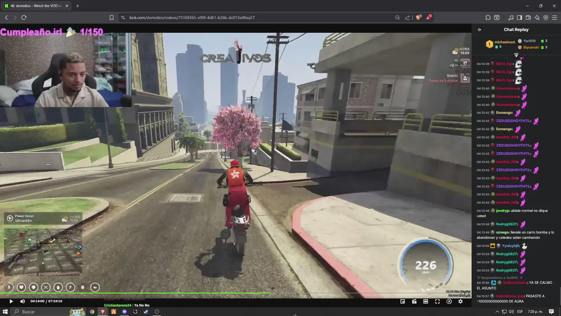The width and height of the screenshot is (561, 316).
Task: Open browser extensions puzzle icon
Action: pos(488,18)
